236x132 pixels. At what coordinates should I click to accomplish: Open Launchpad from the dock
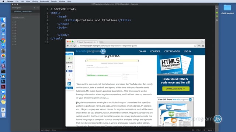coord(3,25)
